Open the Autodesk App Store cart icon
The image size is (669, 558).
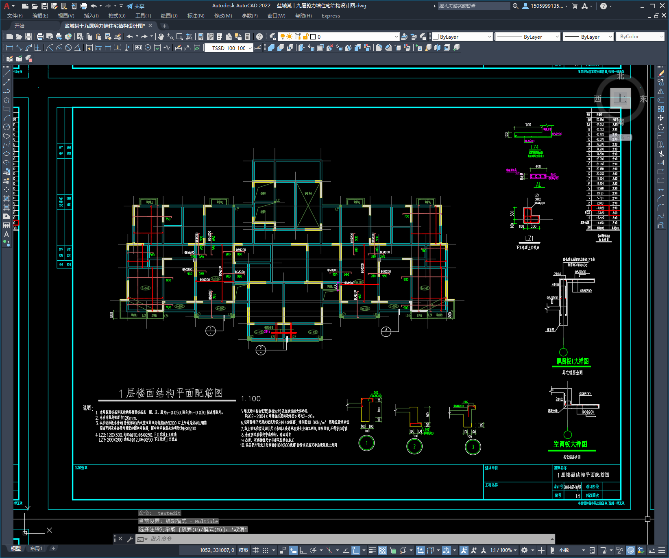point(575,6)
